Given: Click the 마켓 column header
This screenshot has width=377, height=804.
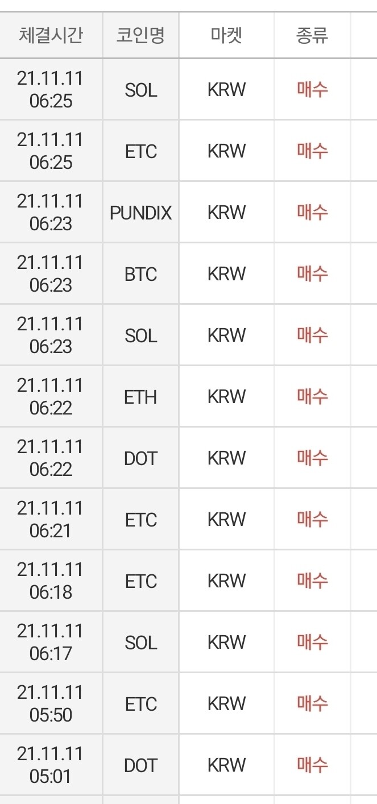Looking at the screenshot, I should (x=226, y=35).
